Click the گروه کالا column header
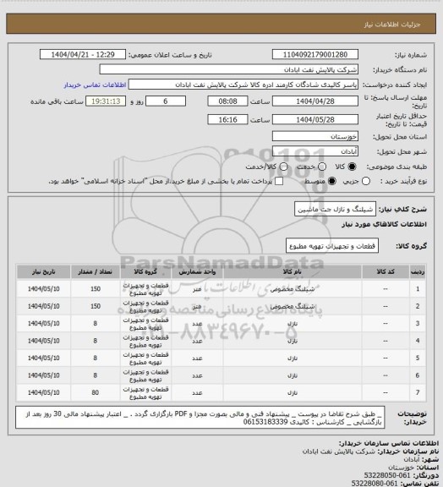Viewport: 443px width, 487px height. point(145,271)
